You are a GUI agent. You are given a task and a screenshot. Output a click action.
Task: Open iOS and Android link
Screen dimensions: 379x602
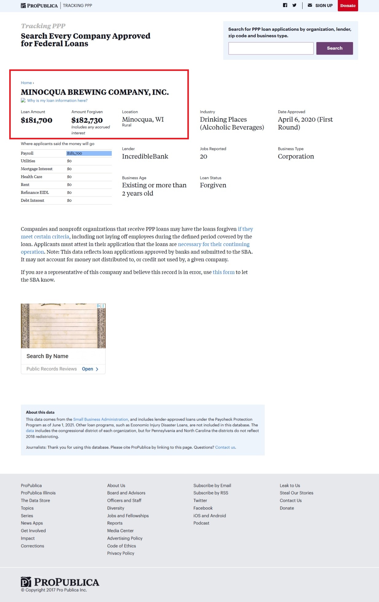209,516
